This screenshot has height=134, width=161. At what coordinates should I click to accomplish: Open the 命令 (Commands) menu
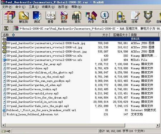coord(20,7)
